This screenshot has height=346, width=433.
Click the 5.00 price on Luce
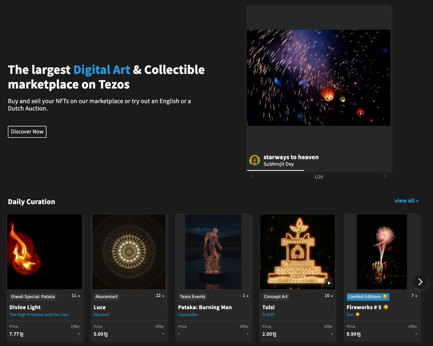(x=101, y=334)
